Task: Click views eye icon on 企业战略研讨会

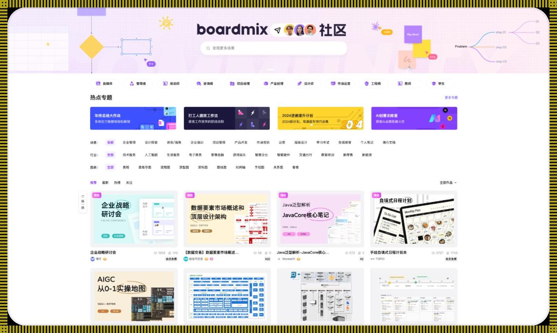Action: pos(156,253)
